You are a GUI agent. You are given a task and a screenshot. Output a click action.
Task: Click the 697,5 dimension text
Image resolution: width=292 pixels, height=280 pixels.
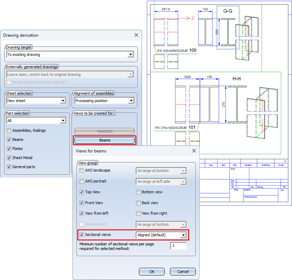(166, 9)
